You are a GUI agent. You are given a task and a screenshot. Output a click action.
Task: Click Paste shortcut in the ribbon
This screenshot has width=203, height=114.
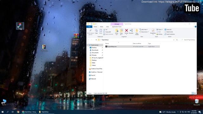tap(108, 34)
